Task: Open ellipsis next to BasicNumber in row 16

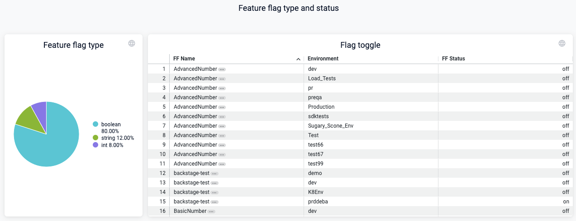Action: click(211, 211)
